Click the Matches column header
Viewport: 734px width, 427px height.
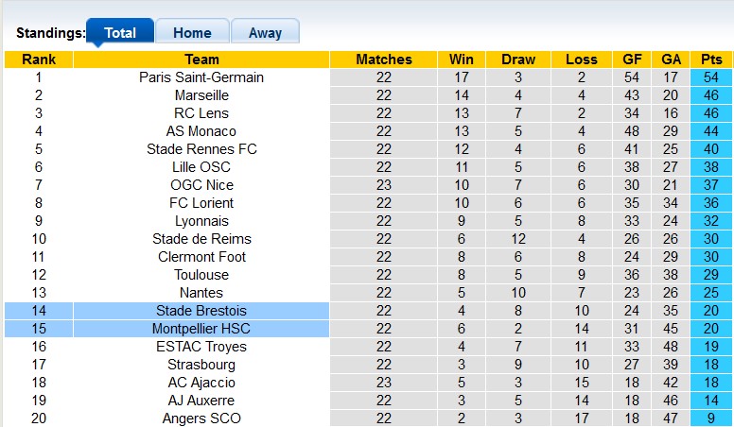(383, 60)
